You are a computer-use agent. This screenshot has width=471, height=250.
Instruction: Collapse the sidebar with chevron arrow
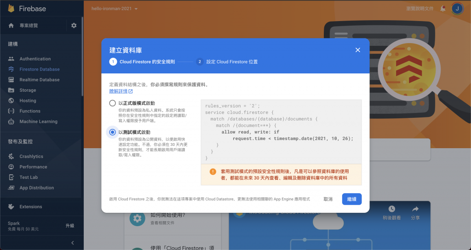(72, 243)
